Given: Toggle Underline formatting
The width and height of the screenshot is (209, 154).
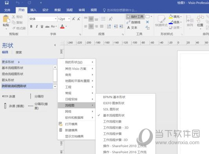Looking at the screenshot, I should (x=42, y=27).
